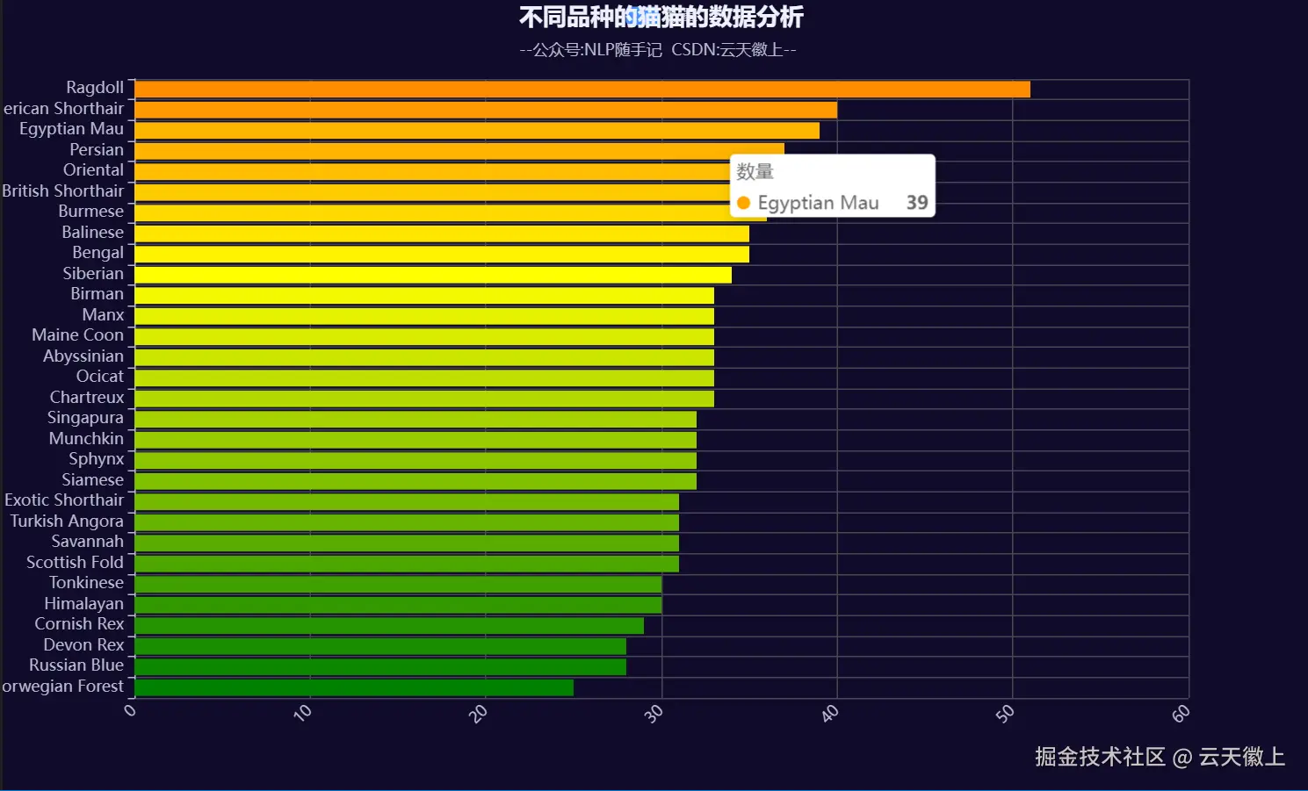The height and width of the screenshot is (791, 1308).
Task: Select the Maine Coon bar
Action: coord(424,336)
